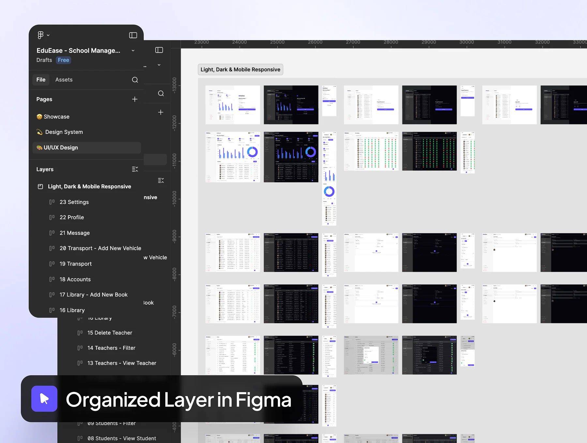
Task: Click the canvas section label Light, Dark & Mobile Responsive
Action: (240, 69)
